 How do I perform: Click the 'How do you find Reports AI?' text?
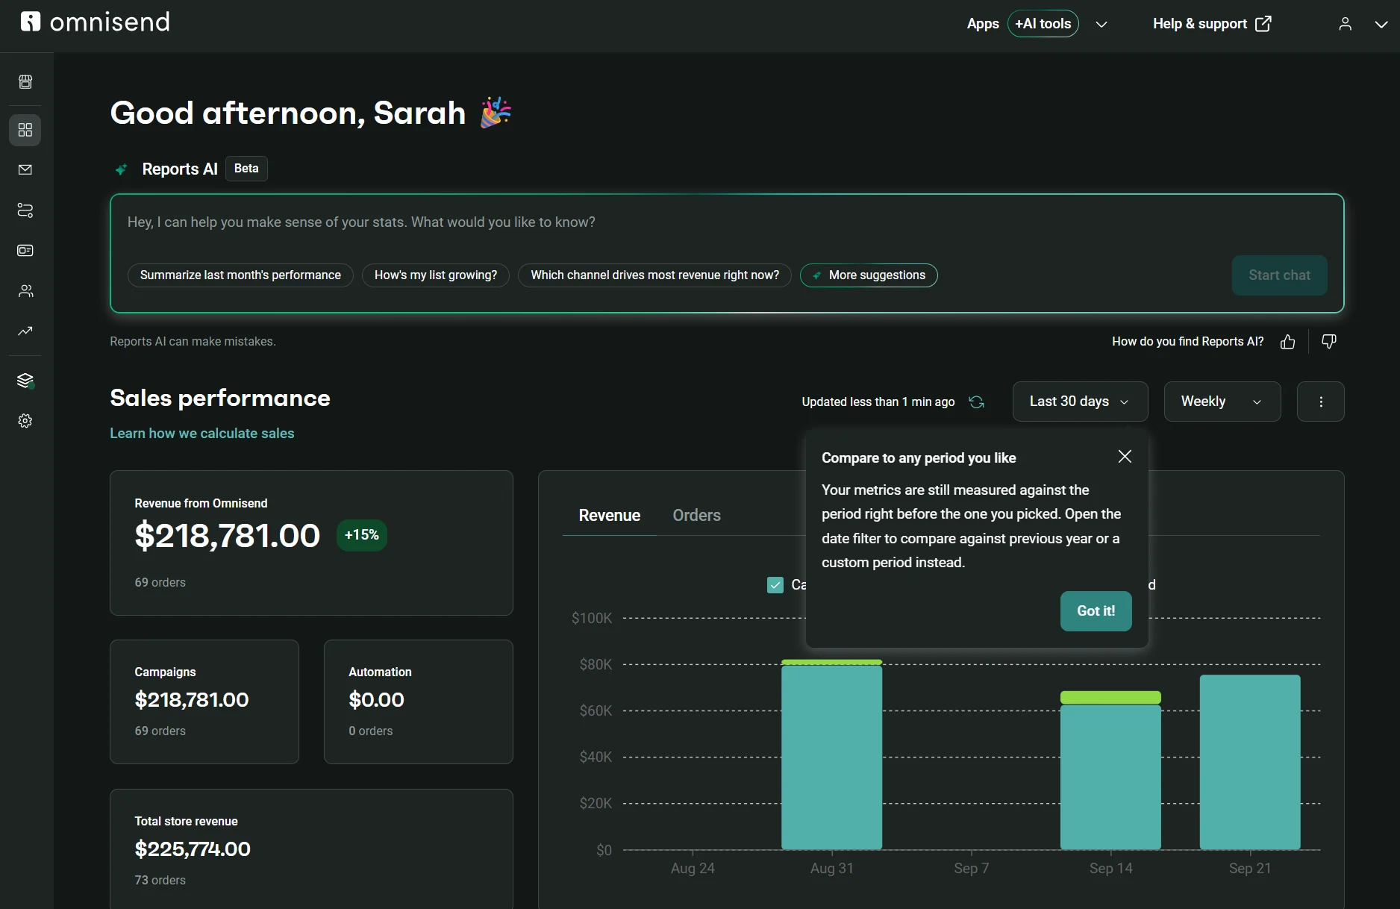point(1188,342)
